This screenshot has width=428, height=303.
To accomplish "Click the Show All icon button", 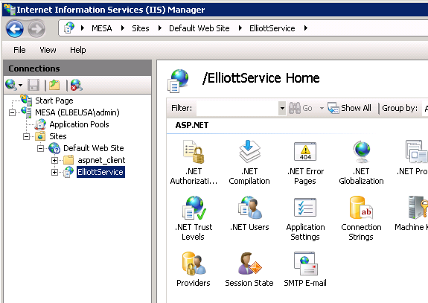I will coord(349,108).
